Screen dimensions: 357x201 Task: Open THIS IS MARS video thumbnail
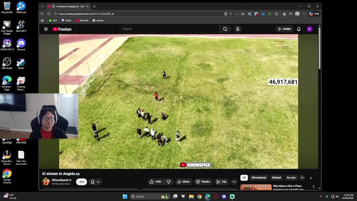256,187
